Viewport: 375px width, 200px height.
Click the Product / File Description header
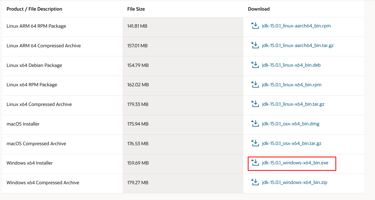pos(34,9)
